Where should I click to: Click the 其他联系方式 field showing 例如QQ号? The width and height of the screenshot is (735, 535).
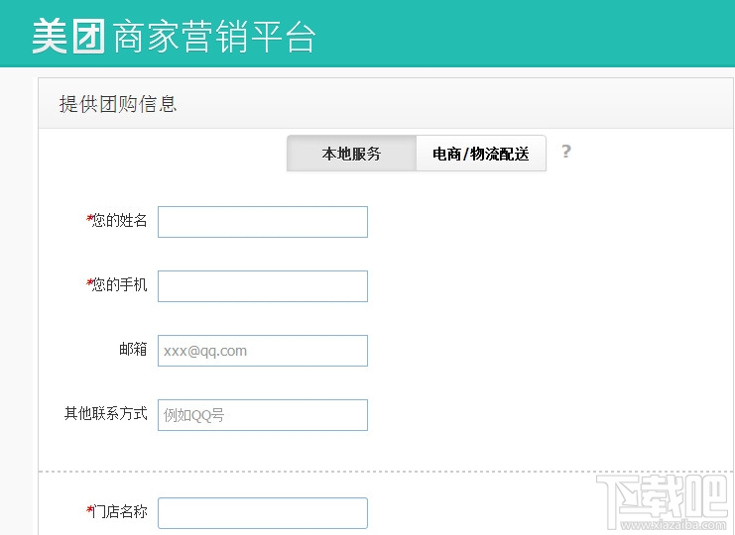[x=263, y=415]
